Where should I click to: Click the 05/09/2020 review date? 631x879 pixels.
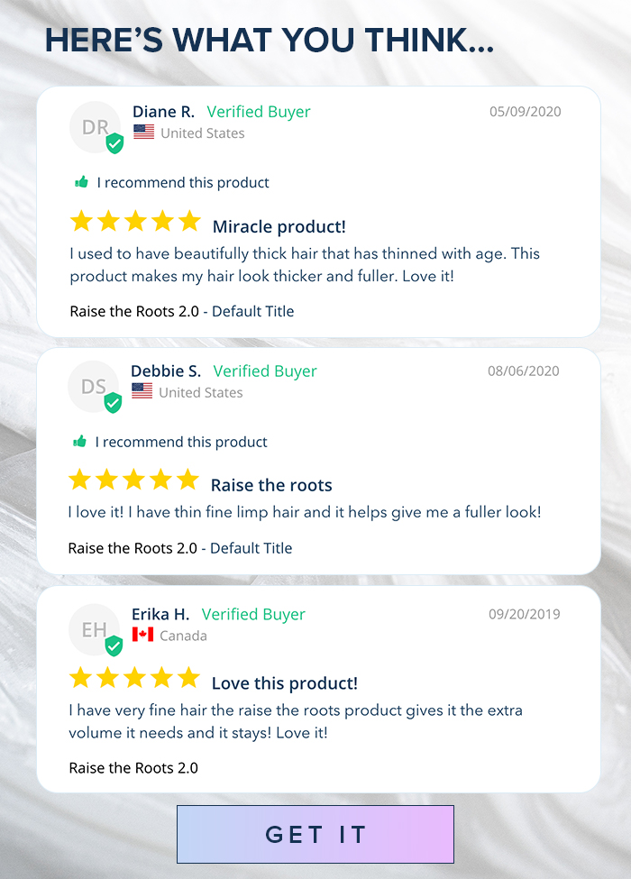[526, 112]
